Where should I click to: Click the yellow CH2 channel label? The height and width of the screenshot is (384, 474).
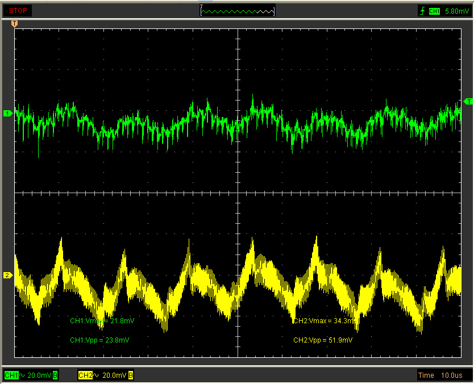[x=85, y=375]
